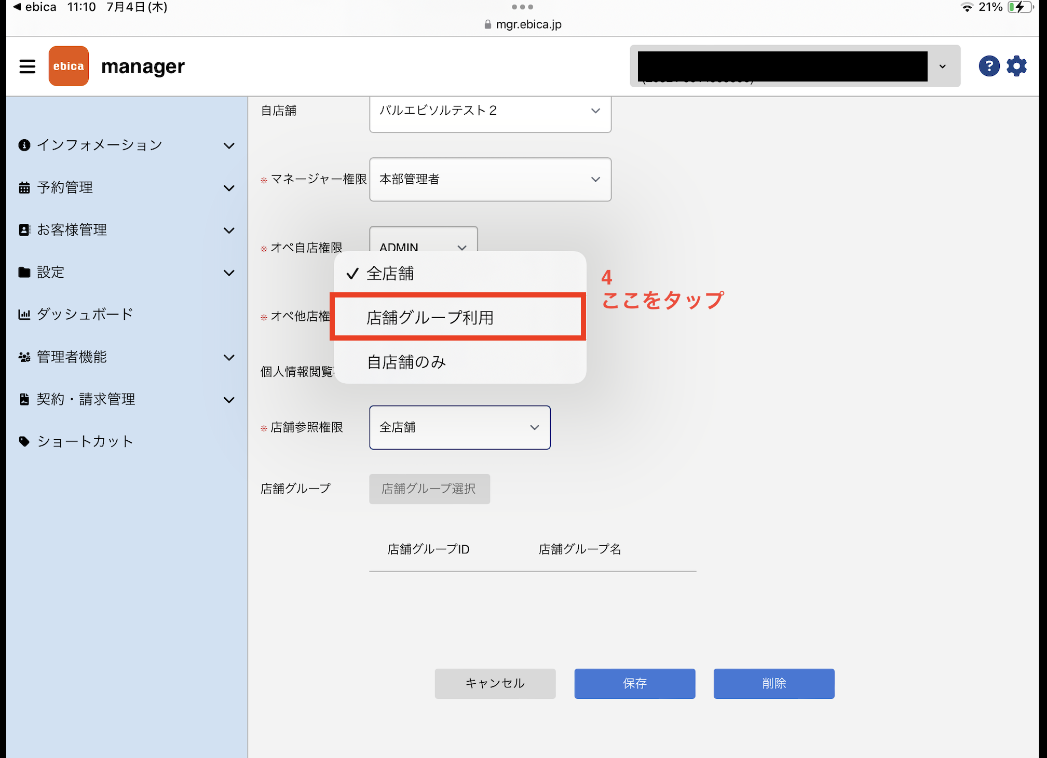Click the 予約管理 calendar icon
Viewport: 1047px width, 758px height.
coord(24,187)
